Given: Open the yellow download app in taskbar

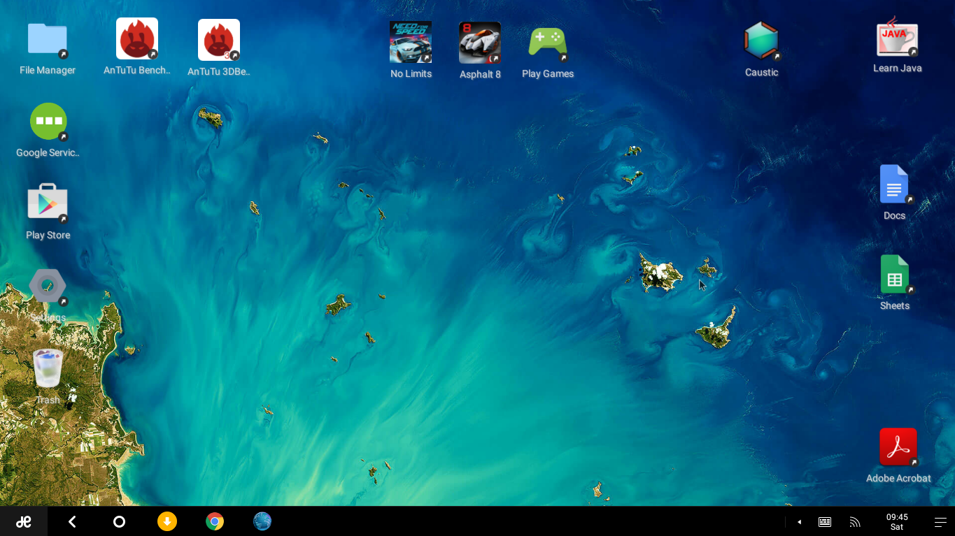Looking at the screenshot, I should point(167,521).
